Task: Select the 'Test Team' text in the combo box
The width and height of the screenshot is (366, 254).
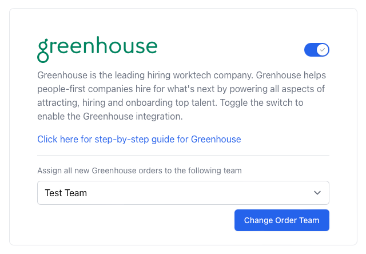Action: 66,193
